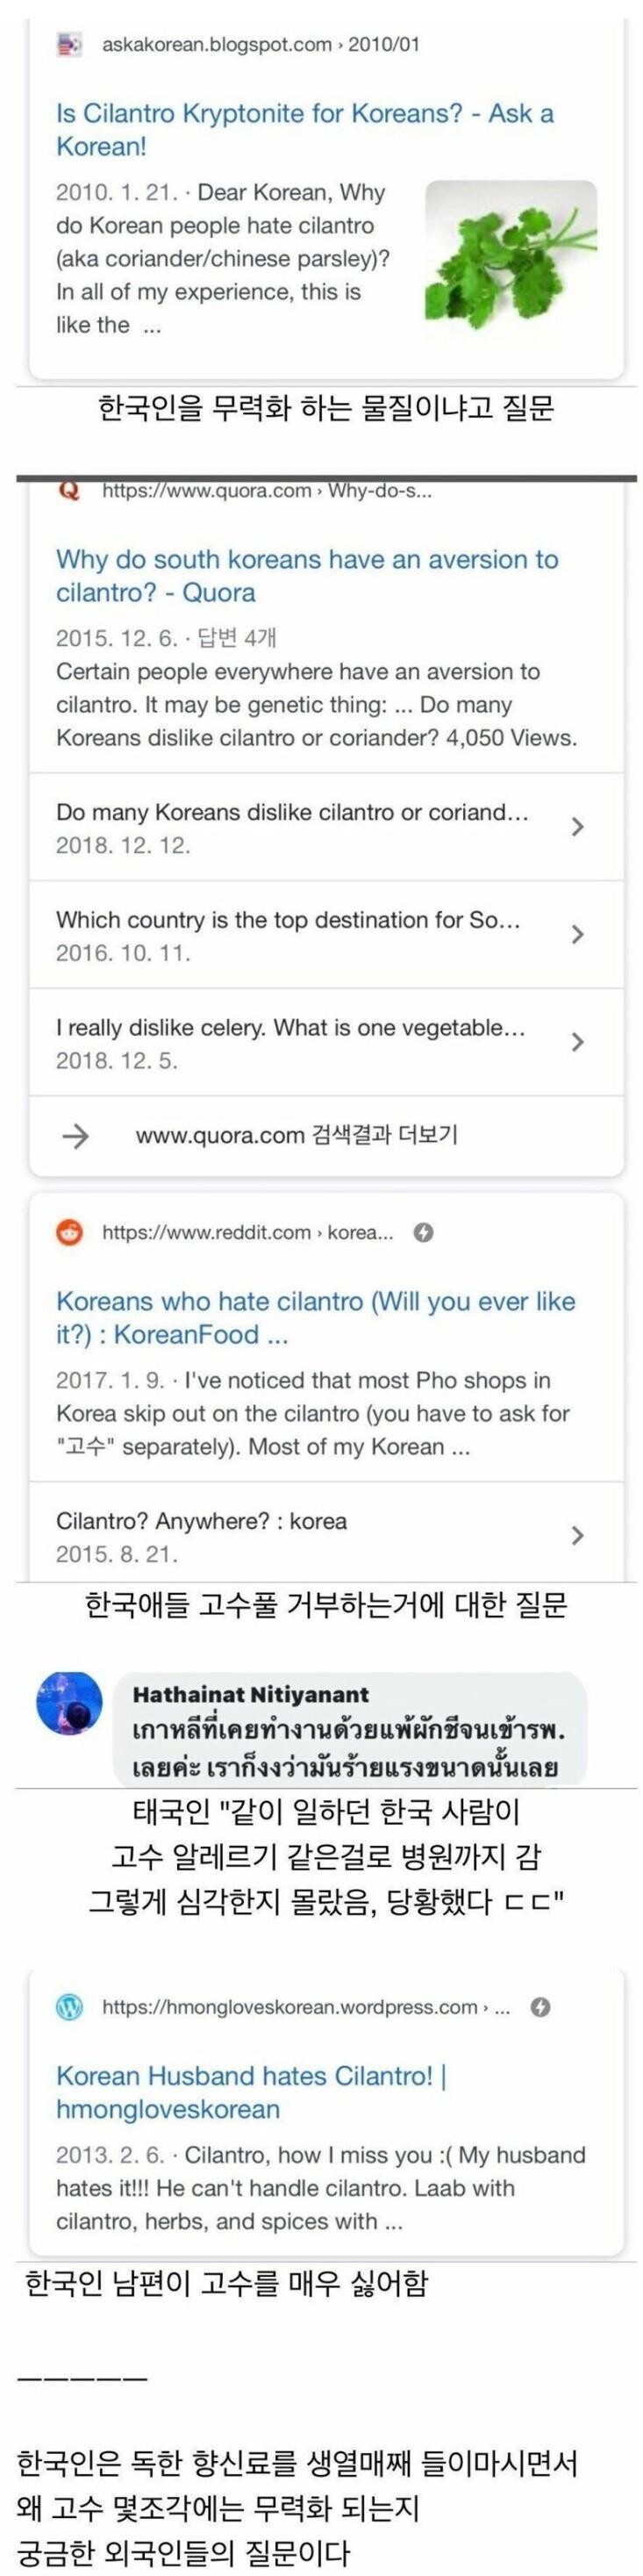Viewport: 643px width, 2576px height.
Task: Click the Reddit logo icon
Action: click(69, 1232)
